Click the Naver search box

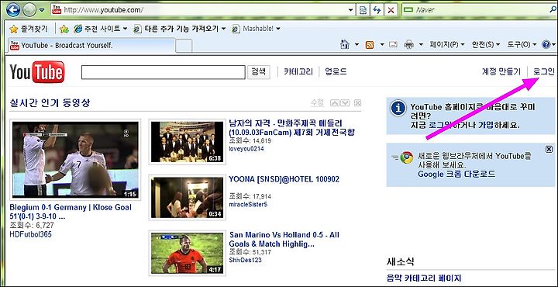pos(475,10)
